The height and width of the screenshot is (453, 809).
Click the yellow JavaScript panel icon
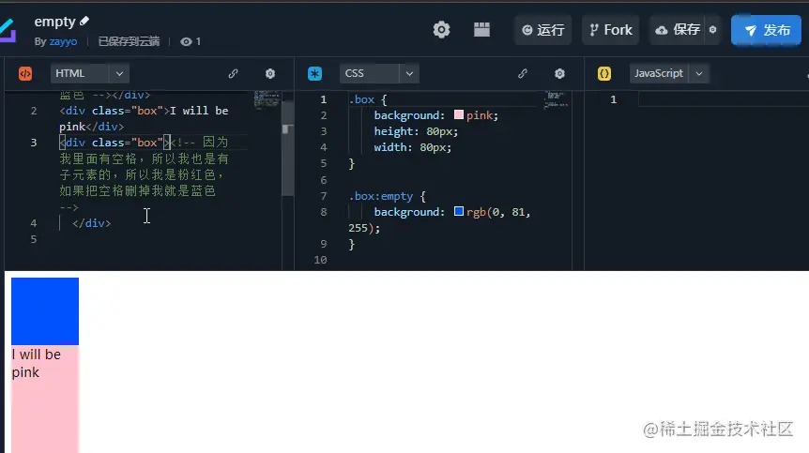604,74
